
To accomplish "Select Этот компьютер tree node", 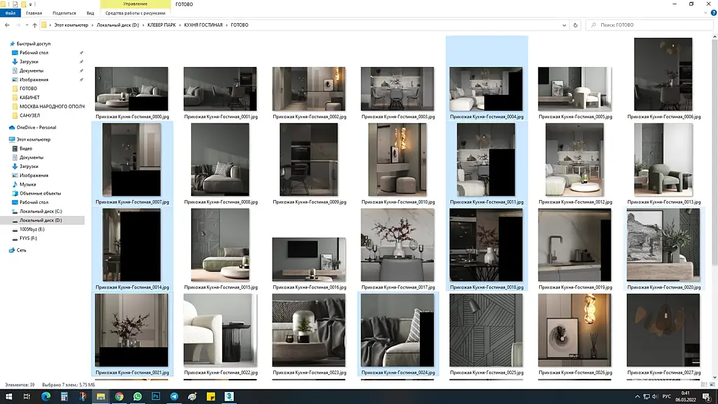I will (33, 140).
